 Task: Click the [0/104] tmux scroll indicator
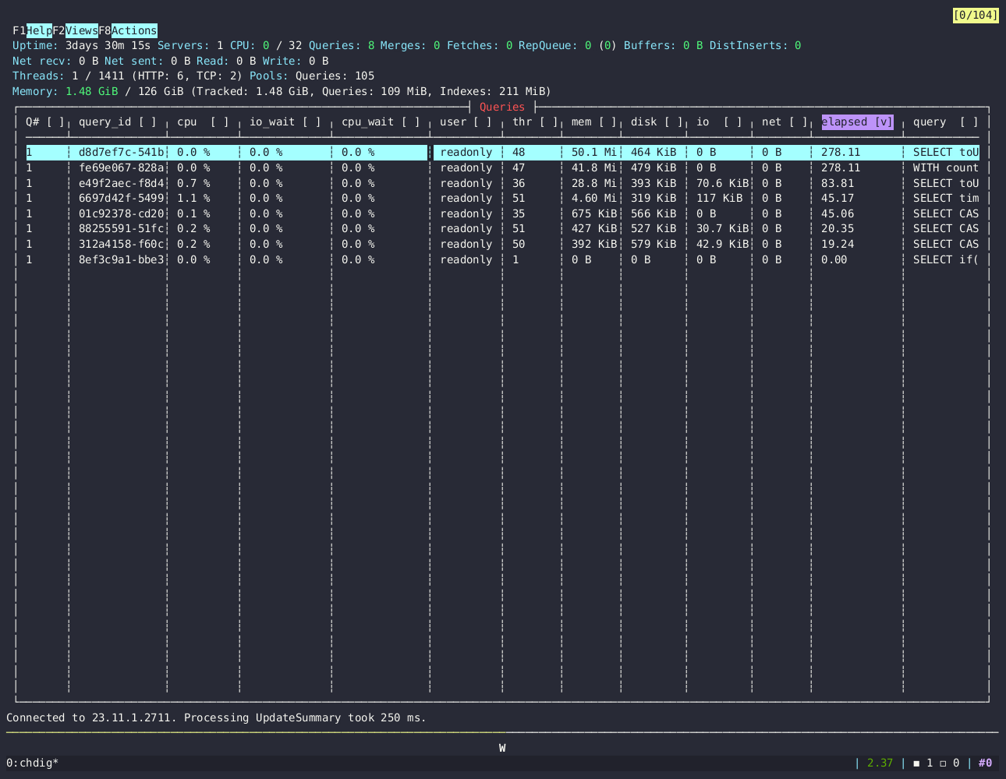coord(976,15)
